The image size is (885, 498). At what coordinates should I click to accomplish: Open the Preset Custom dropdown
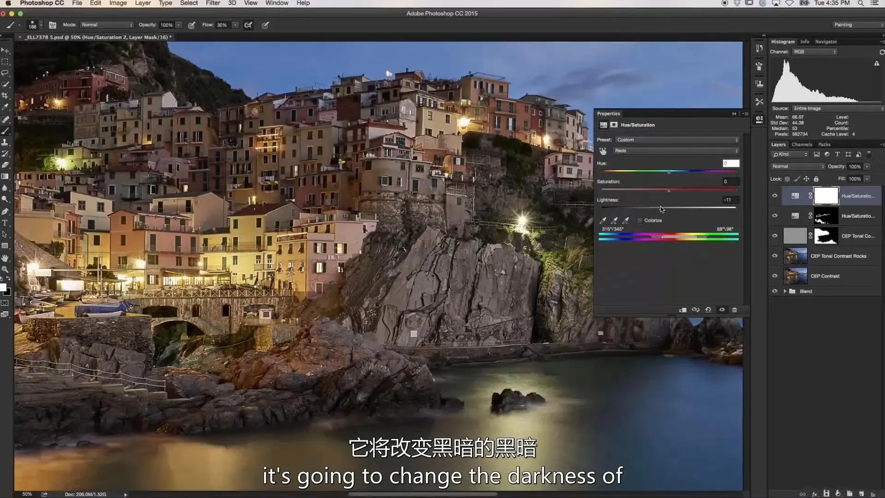coord(676,140)
